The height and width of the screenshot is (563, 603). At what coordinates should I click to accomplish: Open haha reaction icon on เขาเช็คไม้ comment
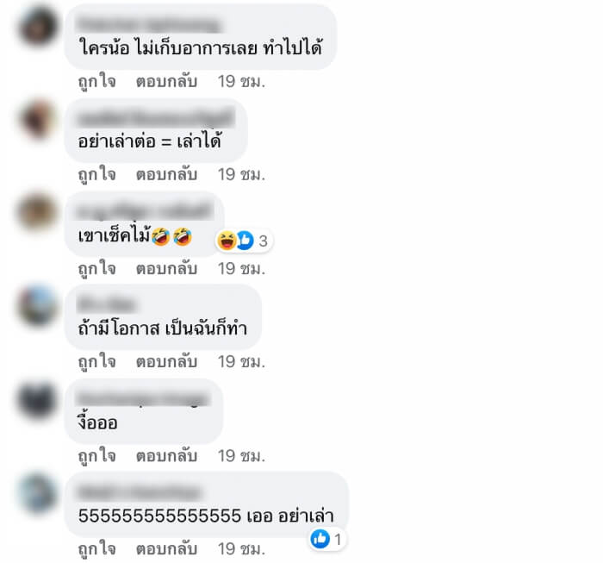[227, 241]
